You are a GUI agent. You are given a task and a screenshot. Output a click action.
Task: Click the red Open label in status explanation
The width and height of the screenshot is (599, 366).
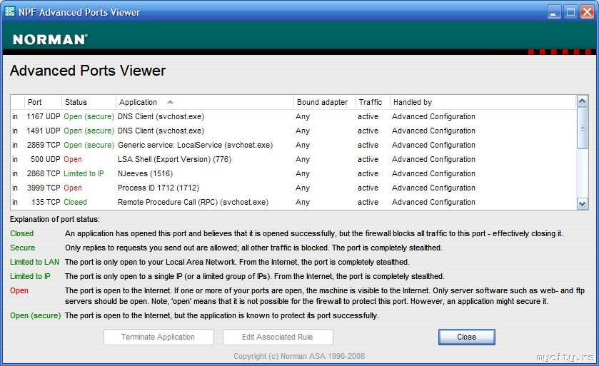point(19,290)
